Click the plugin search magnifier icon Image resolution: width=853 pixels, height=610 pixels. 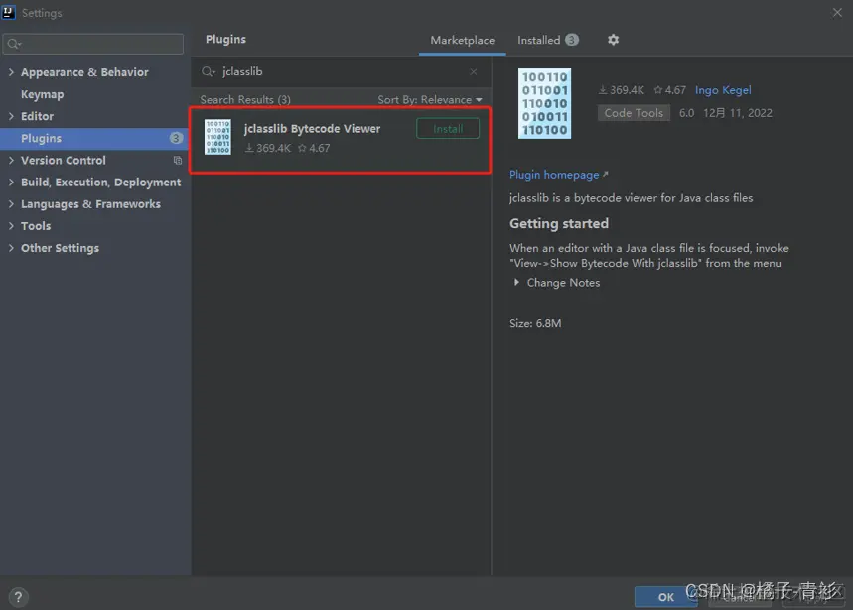point(208,71)
